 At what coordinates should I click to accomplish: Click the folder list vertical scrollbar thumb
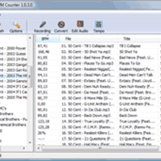tap(30, 77)
